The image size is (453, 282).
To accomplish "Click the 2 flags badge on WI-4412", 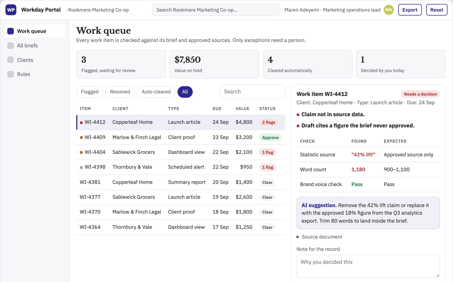I will [268, 122].
